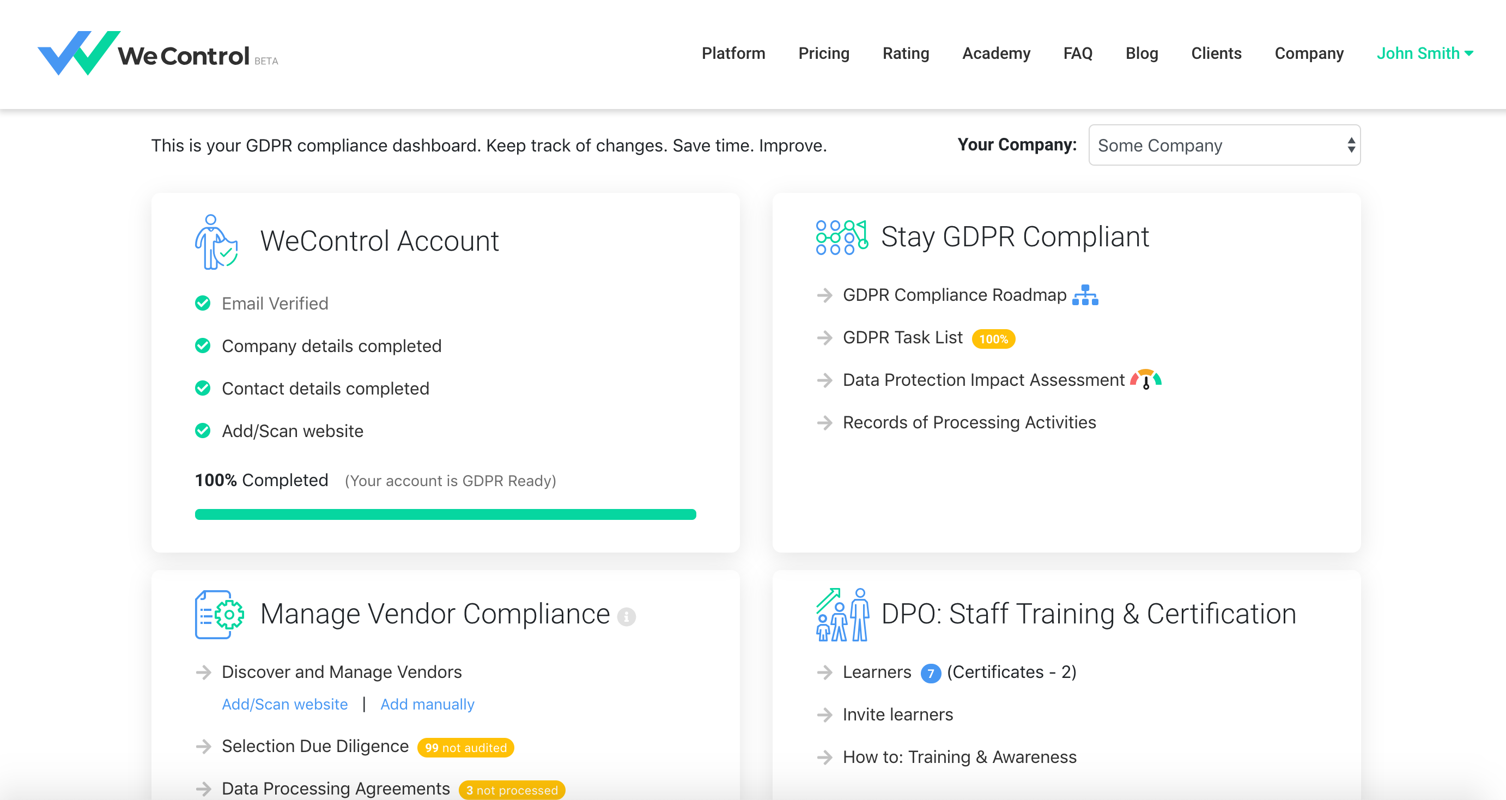Open the Your Company select box
1506x800 pixels.
tap(1224, 145)
